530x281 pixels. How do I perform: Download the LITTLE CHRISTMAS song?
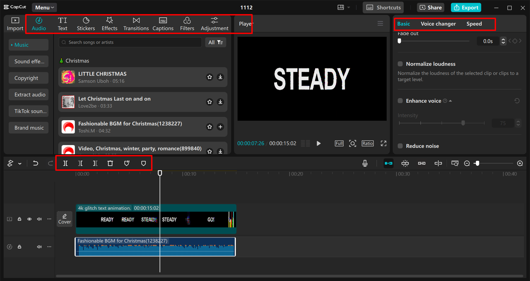220,77
